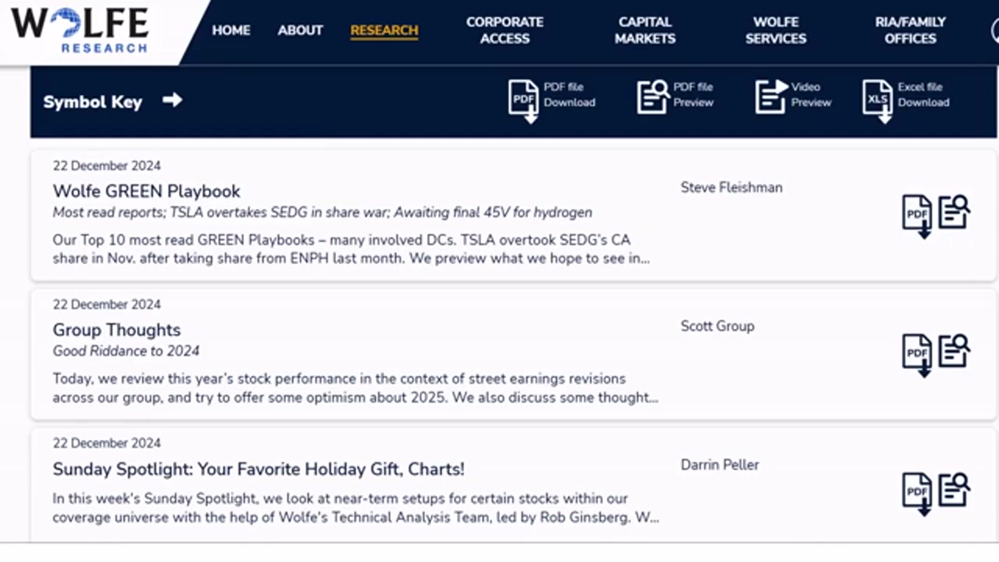Click the PDF file Download legend text
The image size is (999, 562).
tap(569, 95)
